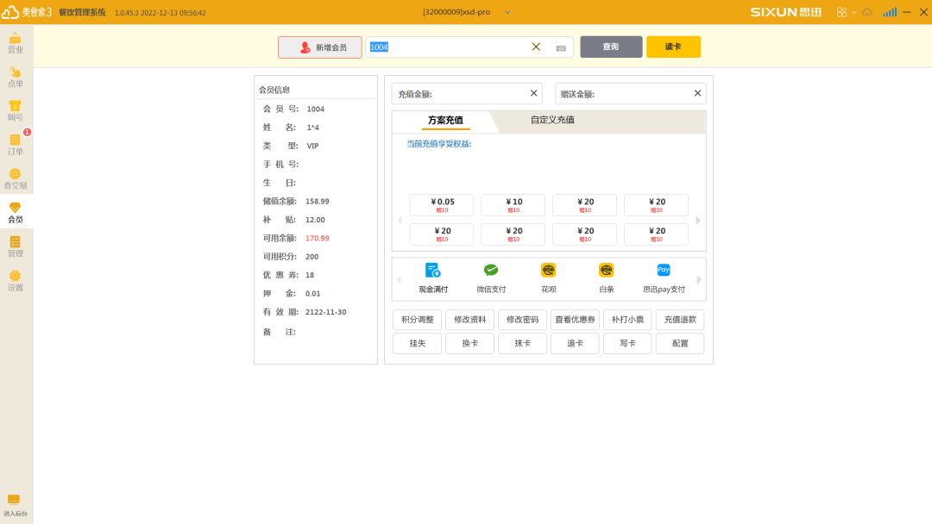Click the keyboard icon beside member search box
The image size is (932, 524).
pyautogui.click(x=559, y=47)
